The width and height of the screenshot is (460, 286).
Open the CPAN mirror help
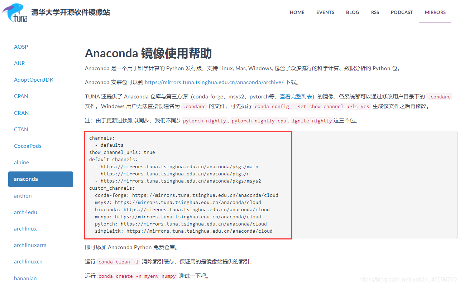(x=21, y=96)
